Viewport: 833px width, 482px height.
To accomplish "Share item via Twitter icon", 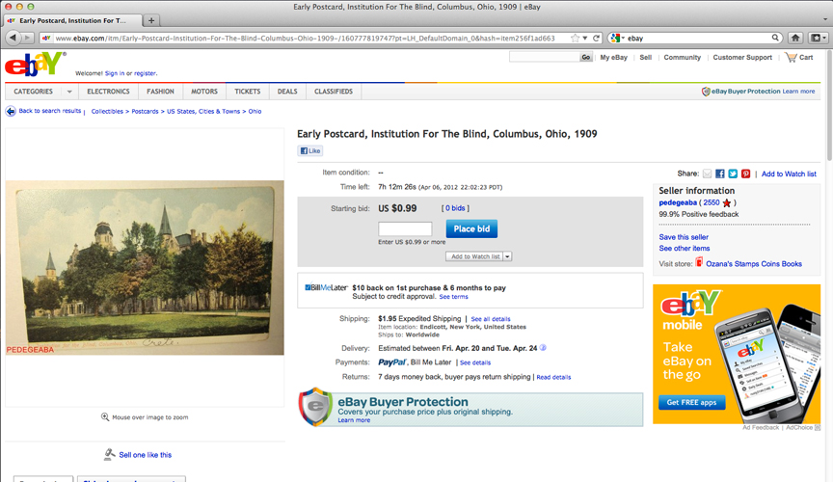I will 733,174.
